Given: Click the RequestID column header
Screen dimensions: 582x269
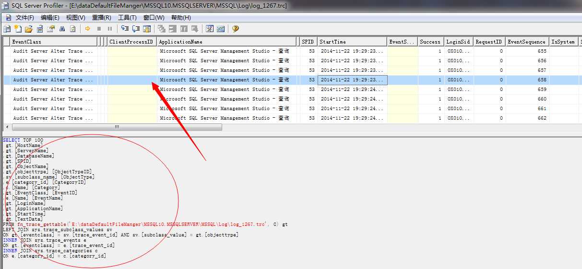Looking at the screenshot, I should tap(489, 42).
